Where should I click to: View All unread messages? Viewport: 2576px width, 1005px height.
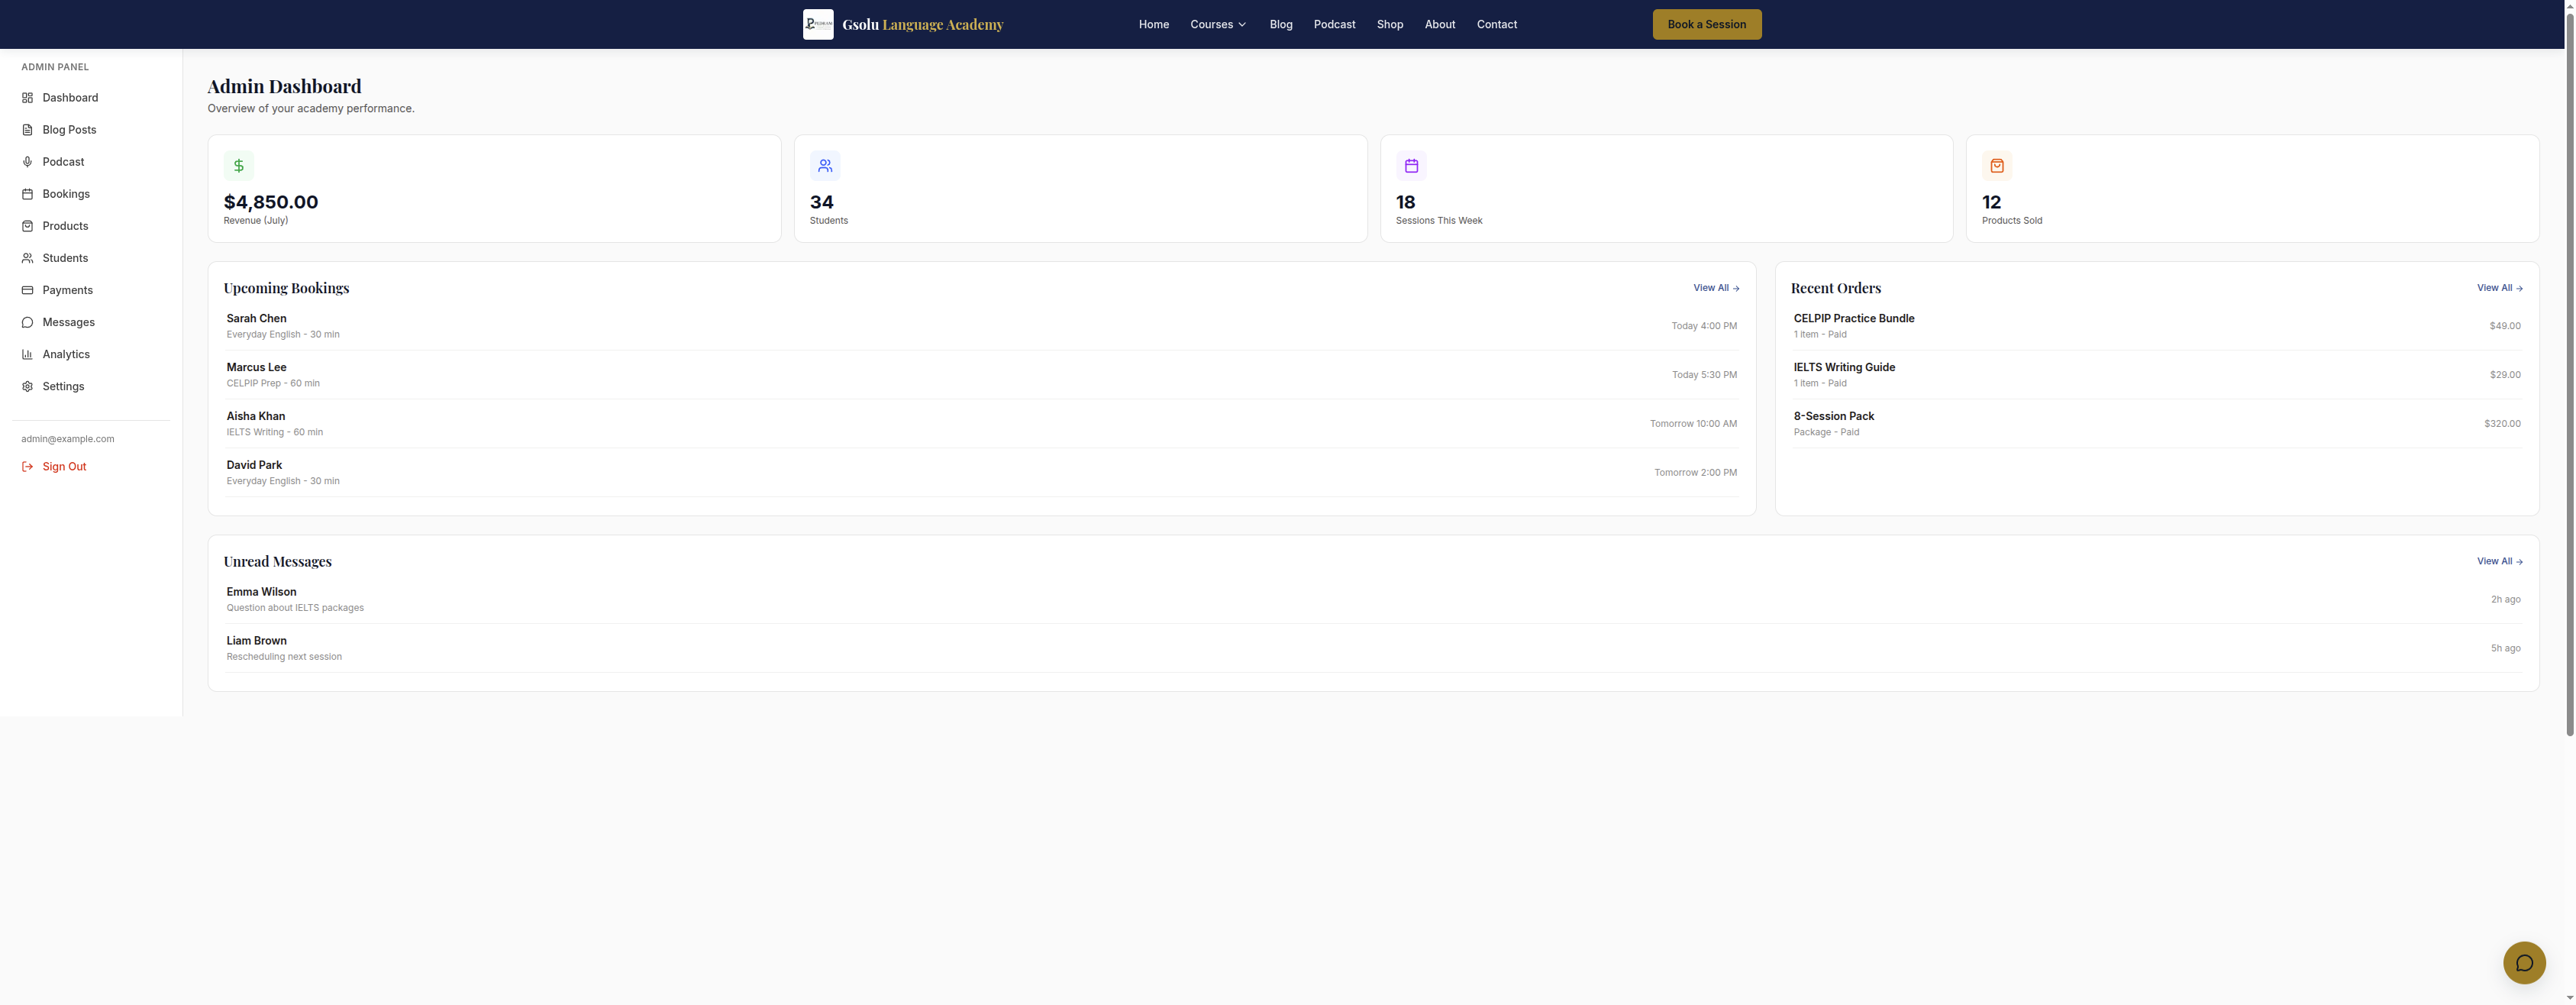click(x=2500, y=562)
